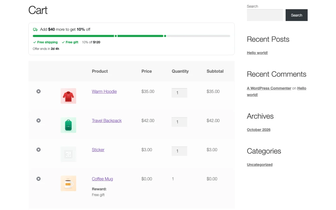Open the Coffee Mug product thumbnail
Viewport: 336px width, 210px height.
pos(68,183)
